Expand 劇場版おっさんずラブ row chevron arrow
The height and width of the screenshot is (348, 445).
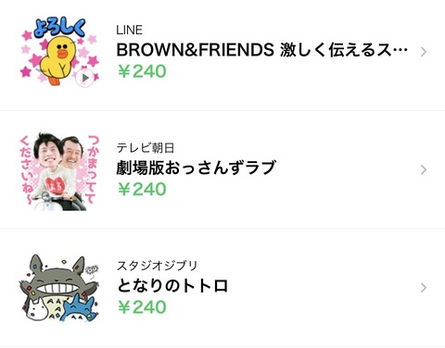pyautogui.click(x=424, y=169)
